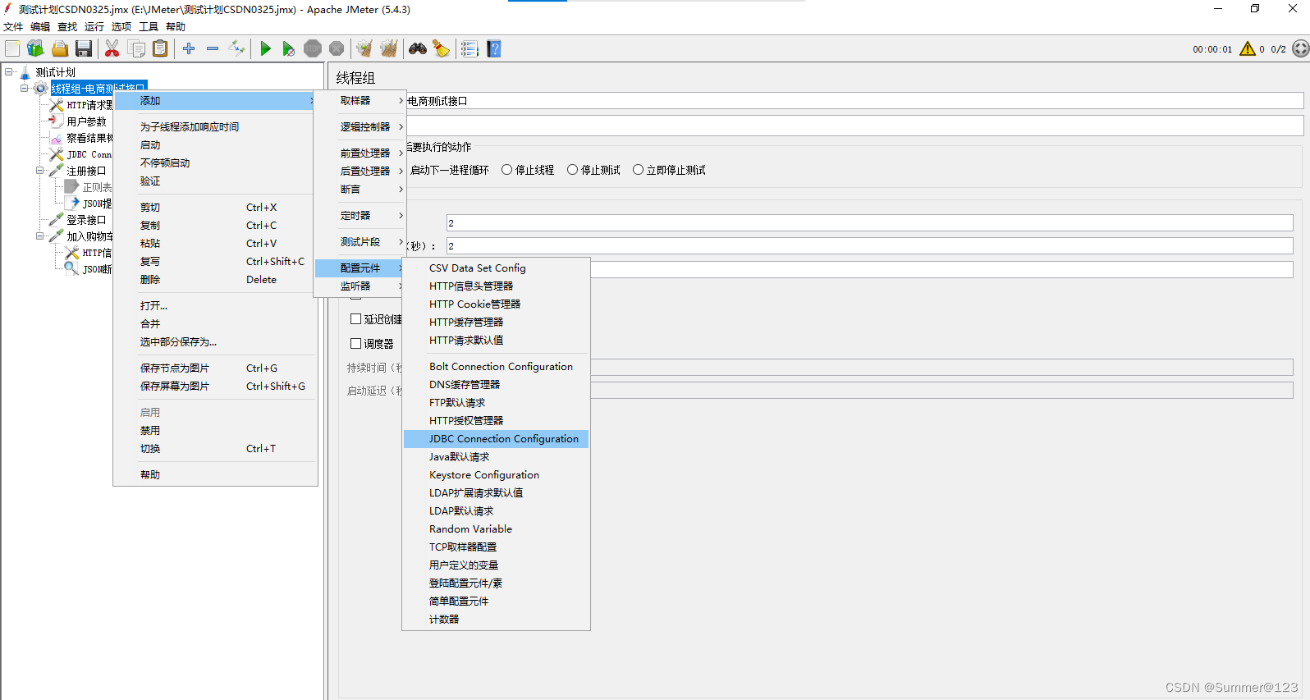Image resolution: width=1310 pixels, height=700 pixels.
Task: Click 保存节点为图片 context entry
Action: click(x=215, y=368)
